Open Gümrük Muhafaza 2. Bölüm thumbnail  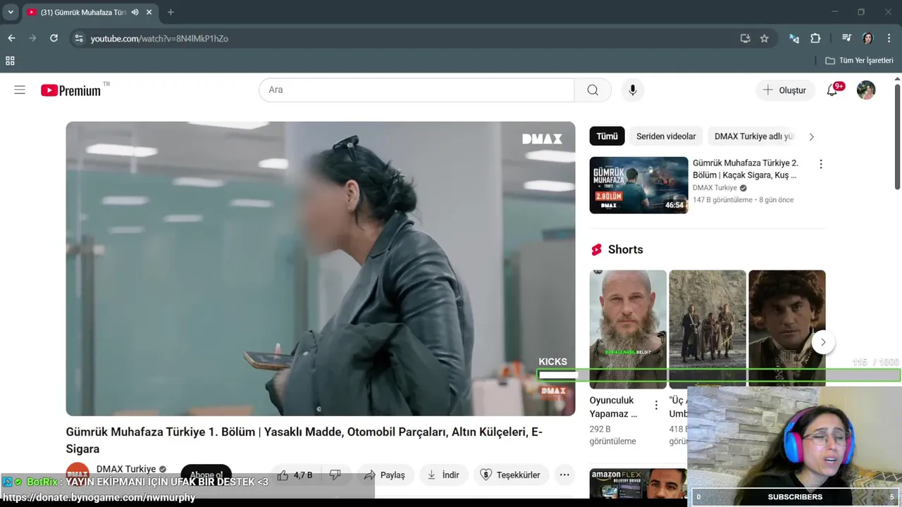638,185
